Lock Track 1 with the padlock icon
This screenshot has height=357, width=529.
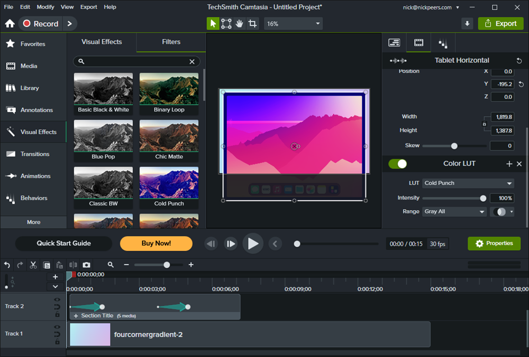(57, 341)
